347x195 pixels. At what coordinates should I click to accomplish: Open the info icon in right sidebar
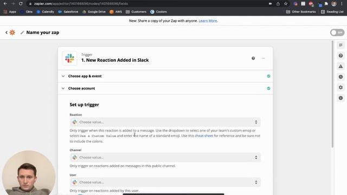point(340,98)
